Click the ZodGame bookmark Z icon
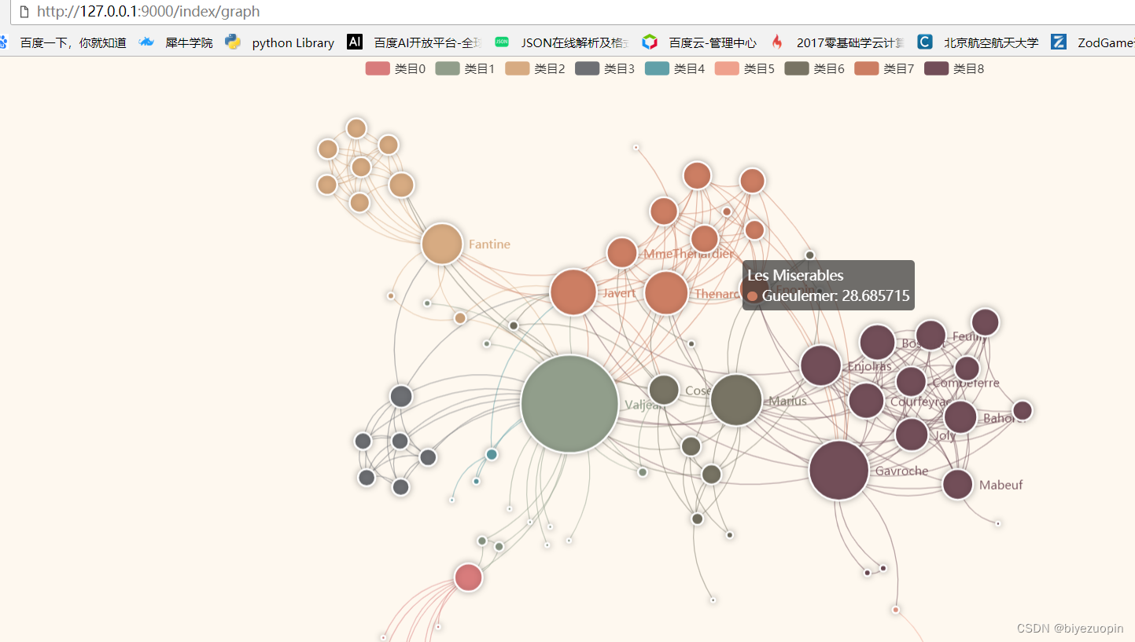The width and height of the screenshot is (1135, 642). (x=1059, y=42)
